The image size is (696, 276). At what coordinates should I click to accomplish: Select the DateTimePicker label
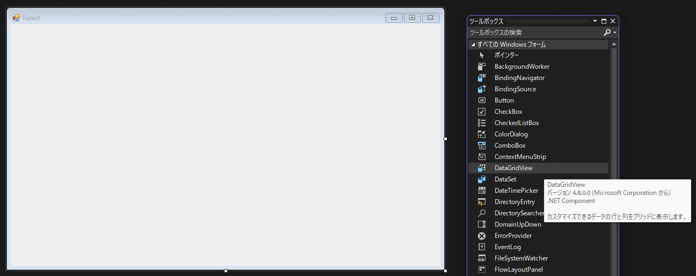pyautogui.click(x=516, y=191)
